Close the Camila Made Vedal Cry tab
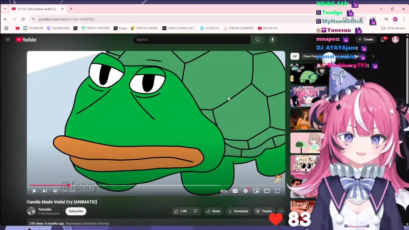 (x=62, y=9)
